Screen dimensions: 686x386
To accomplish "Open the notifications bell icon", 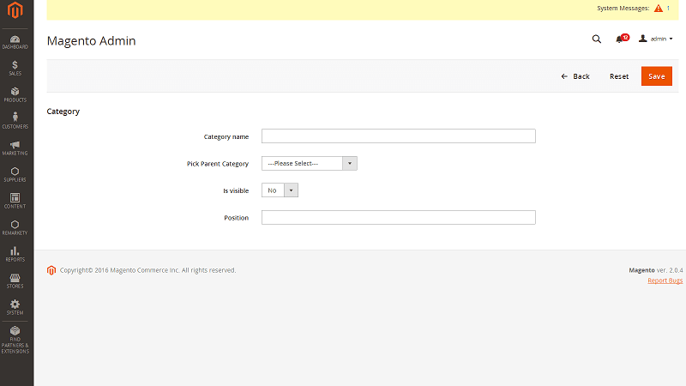I will tap(620, 39).
